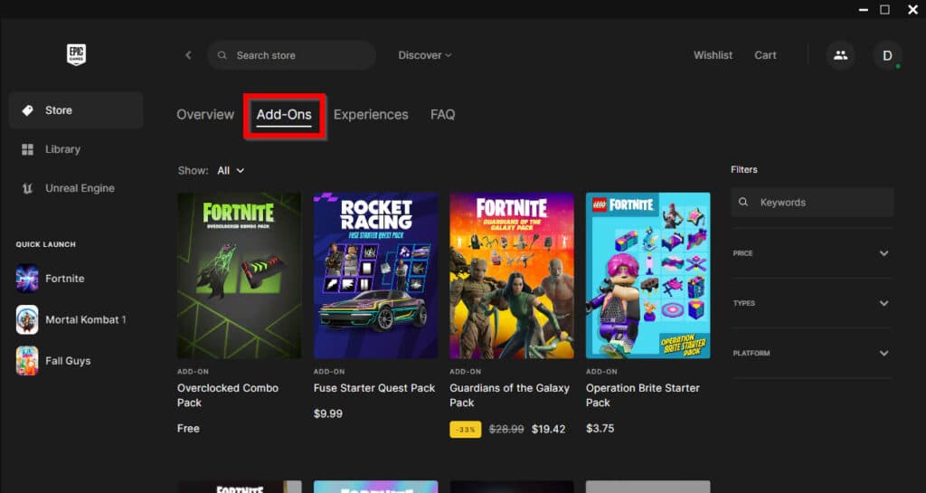The height and width of the screenshot is (493, 926).
Task: Switch to the Overview tab
Action: coord(205,115)
